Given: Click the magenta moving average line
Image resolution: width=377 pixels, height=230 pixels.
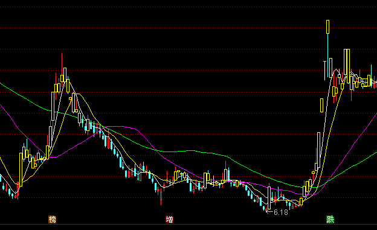Looking at the screenshot, I should [125, 126].
